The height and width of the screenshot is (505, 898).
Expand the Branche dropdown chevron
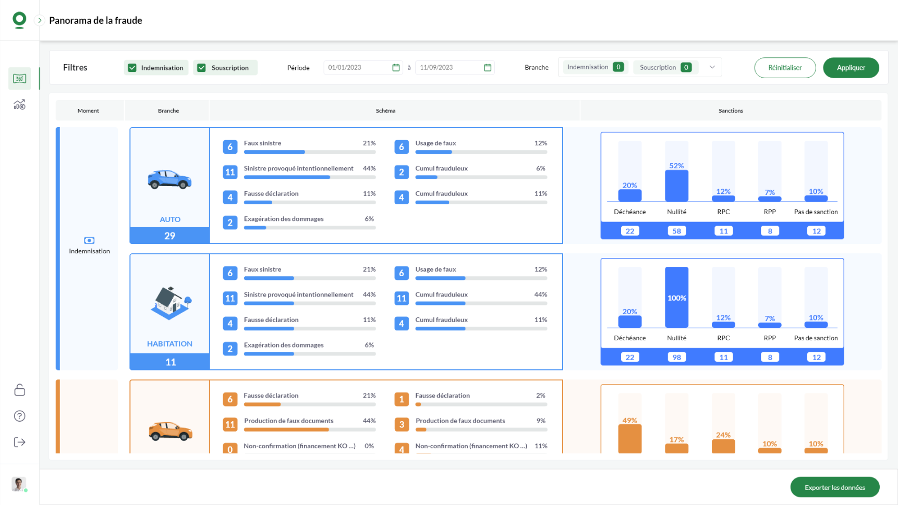click(712, 67)
